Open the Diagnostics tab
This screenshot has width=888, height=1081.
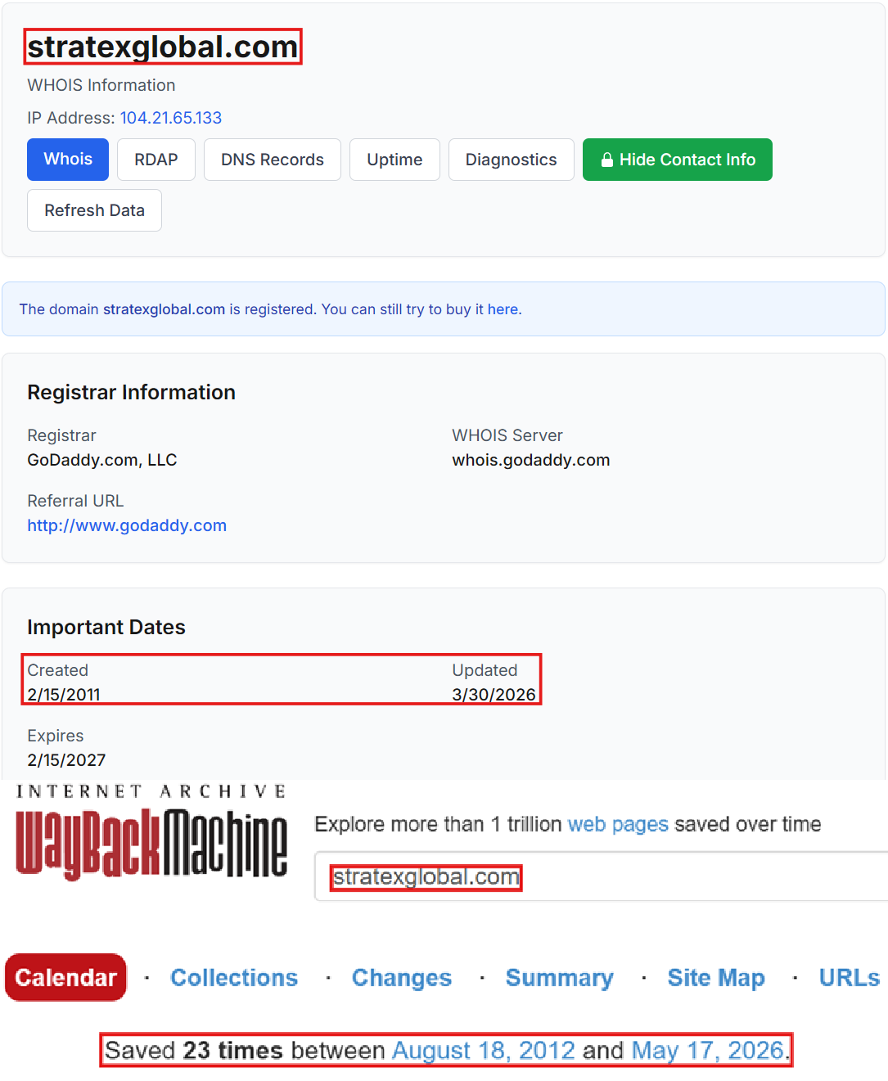tap(512, 160)
